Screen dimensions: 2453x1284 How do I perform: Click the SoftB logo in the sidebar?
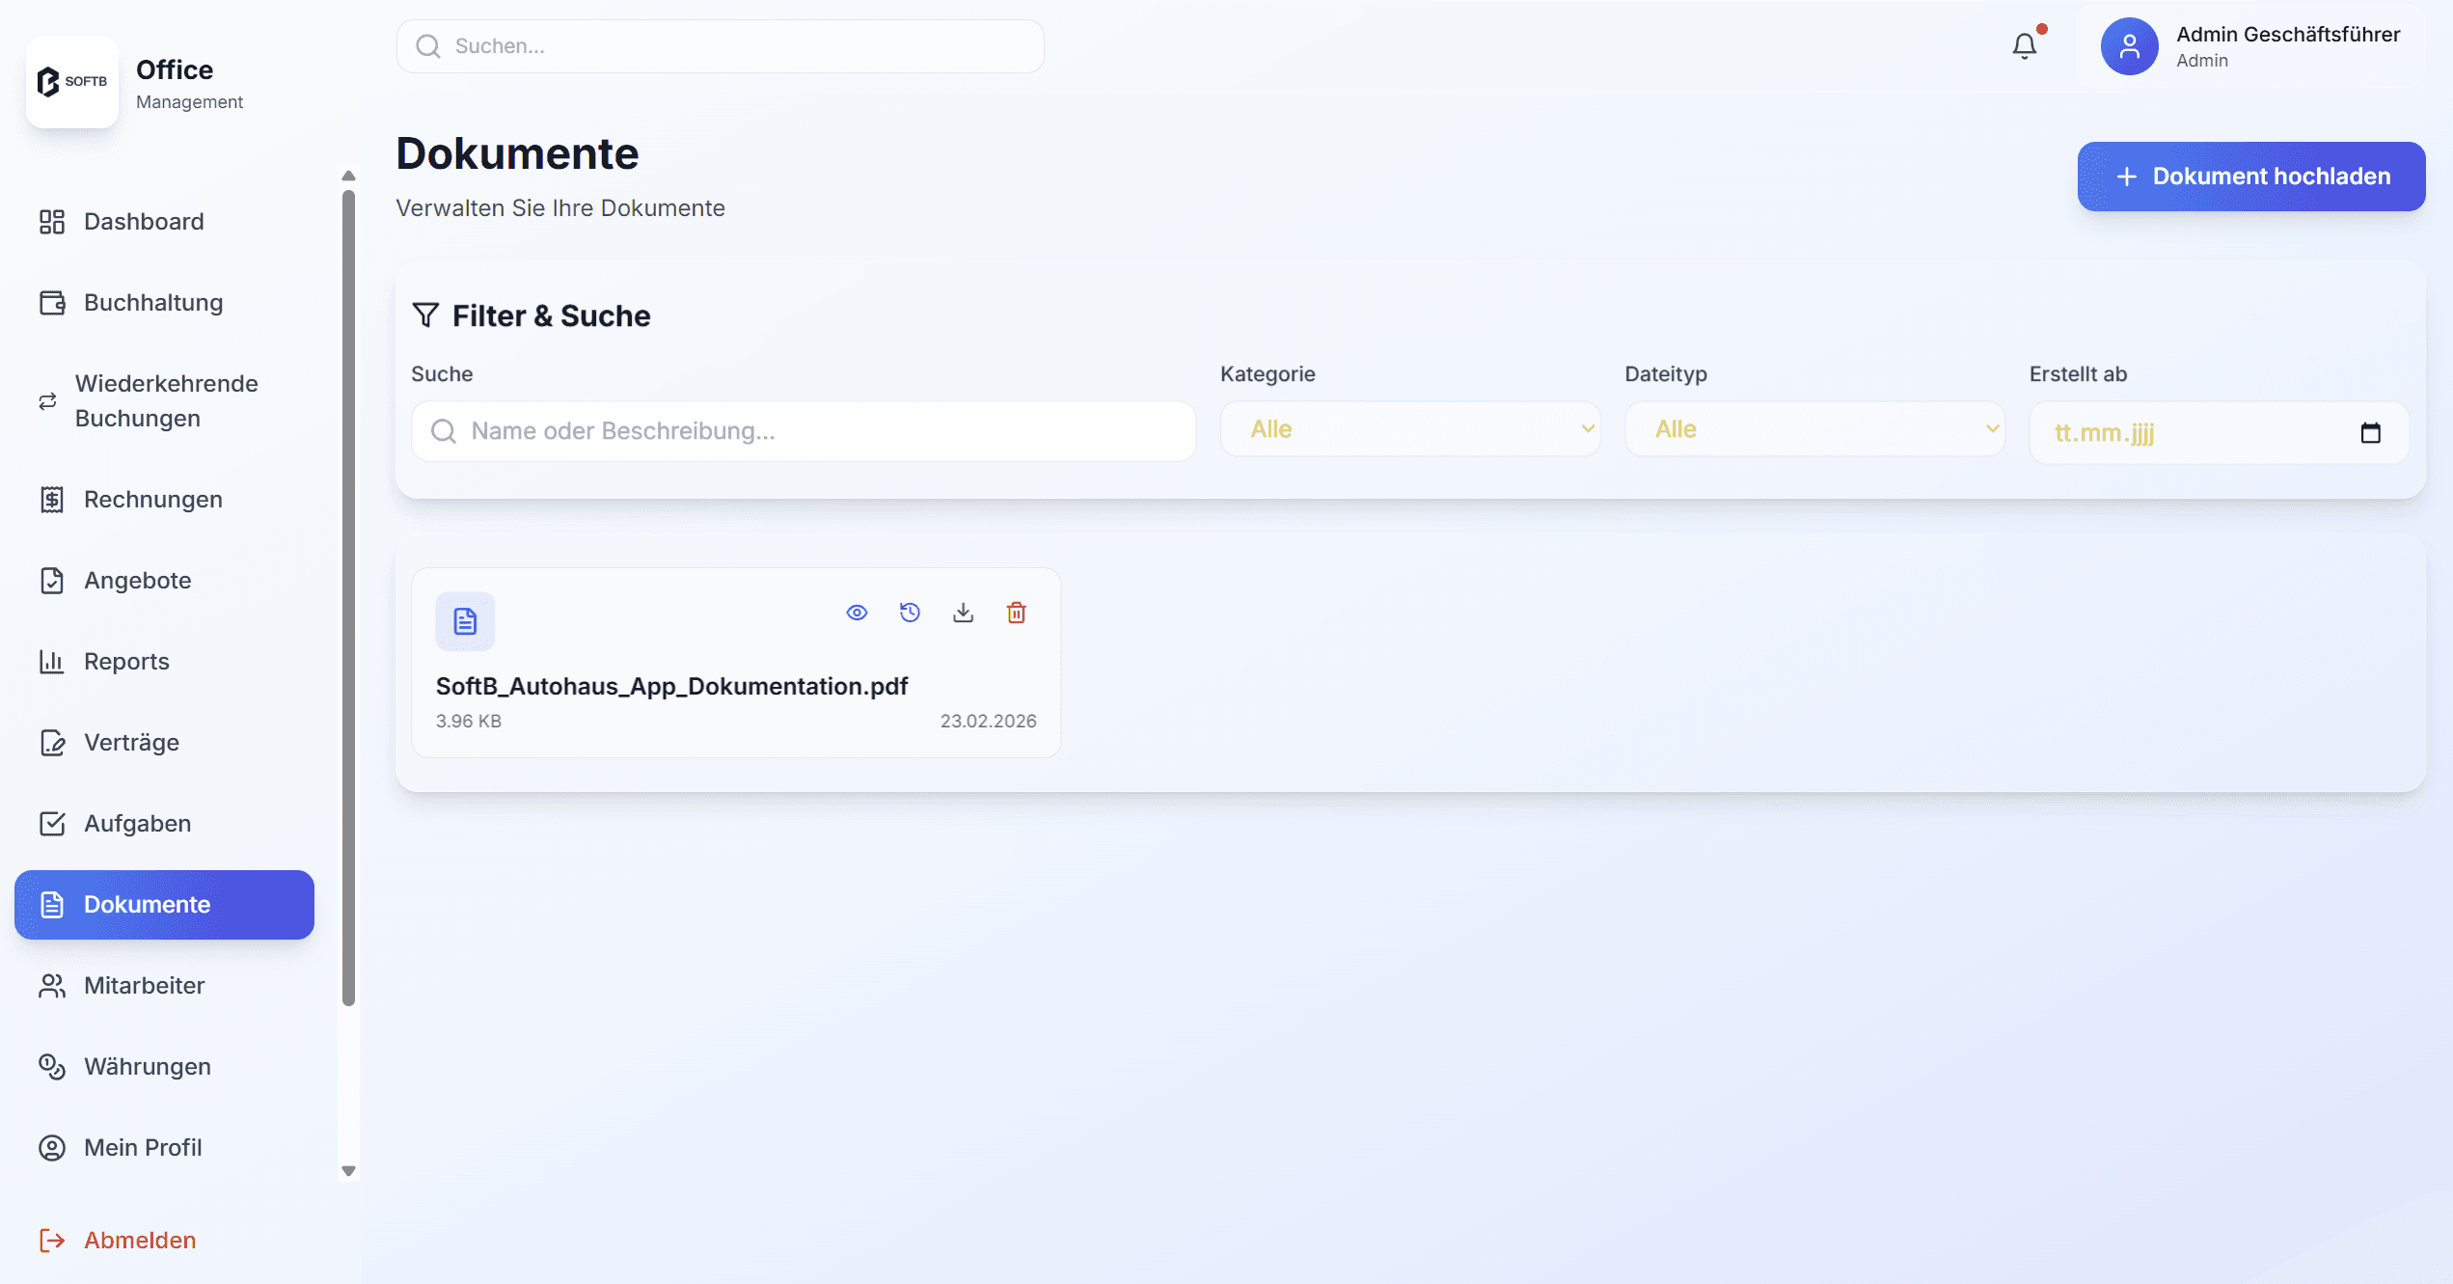(x=72, y=82)
